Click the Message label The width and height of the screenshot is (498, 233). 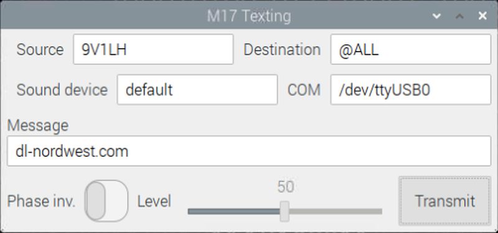pyautogui.click(x=38, y=125)
